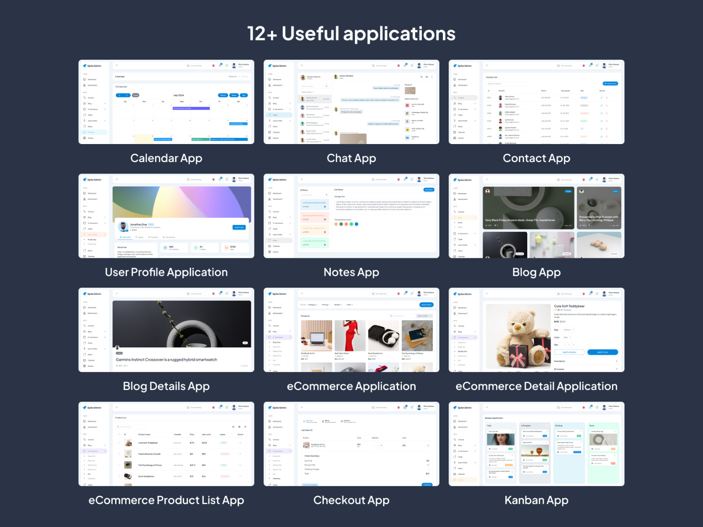Screen dimensions: 703x527
Task: Tick checkbox for Psalms Book for Growth row
Action: point(119,454)
